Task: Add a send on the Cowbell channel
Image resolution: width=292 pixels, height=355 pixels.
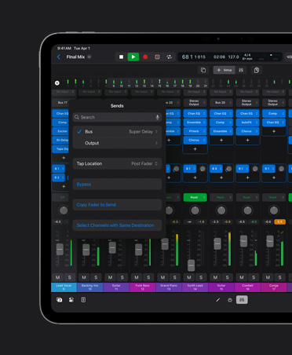Action: [247, 177]
